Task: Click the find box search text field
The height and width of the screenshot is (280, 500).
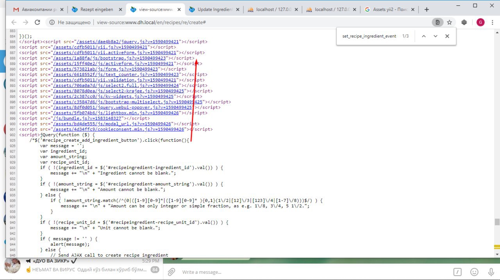Action: 369,36
